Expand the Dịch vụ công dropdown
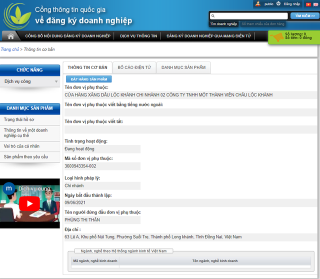This screenshot has height=279, width=320. tap(56, 81)
